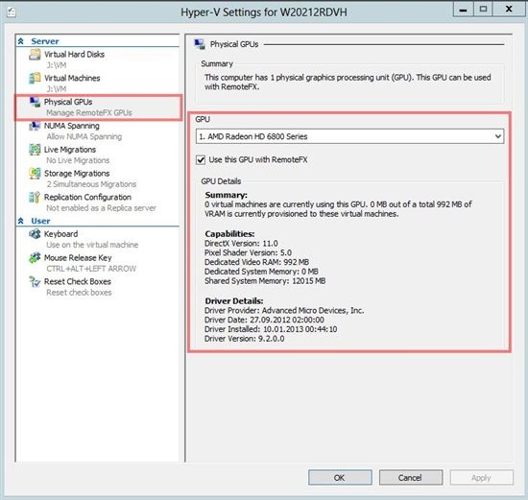The height and width of the screenshot is (500, 528).
Task: Select Reset Check Boxes setting
Action: (78, 282)
